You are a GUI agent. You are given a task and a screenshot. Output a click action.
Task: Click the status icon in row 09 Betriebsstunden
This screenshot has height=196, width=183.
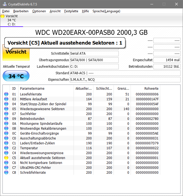click(x=6, y=119)
